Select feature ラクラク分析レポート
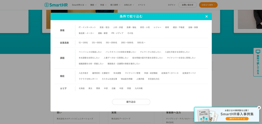262x124 pixels. pos(88,79)
